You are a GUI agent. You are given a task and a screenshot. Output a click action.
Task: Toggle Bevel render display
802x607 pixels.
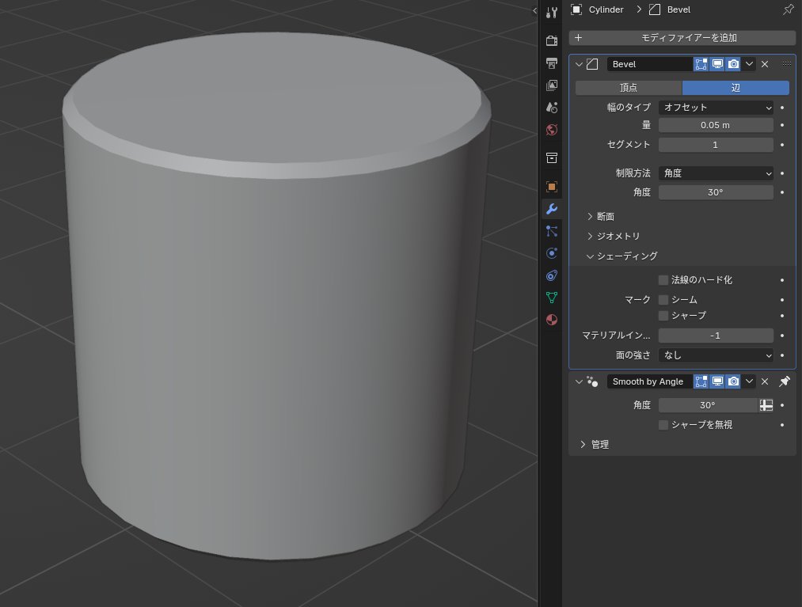click(x=733, y=64)
